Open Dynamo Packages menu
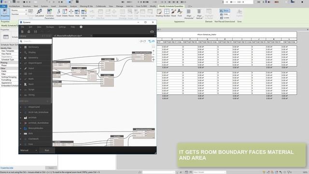The image size is (309, 174). pos(50,27)
